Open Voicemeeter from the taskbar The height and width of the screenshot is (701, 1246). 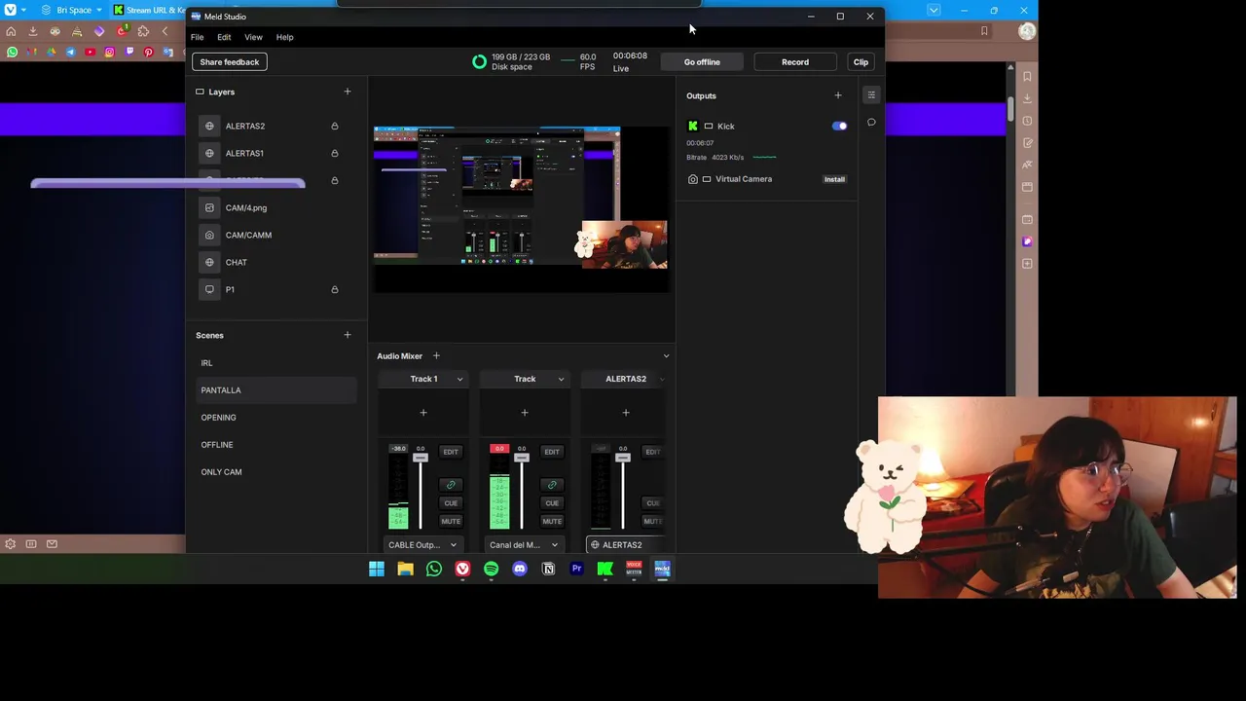[x=634, y=569]
